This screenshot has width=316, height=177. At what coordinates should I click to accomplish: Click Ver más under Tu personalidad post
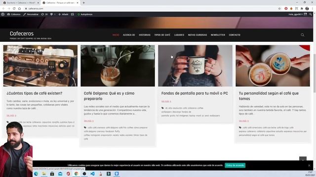pyautogui.click(x=243, y=121)
